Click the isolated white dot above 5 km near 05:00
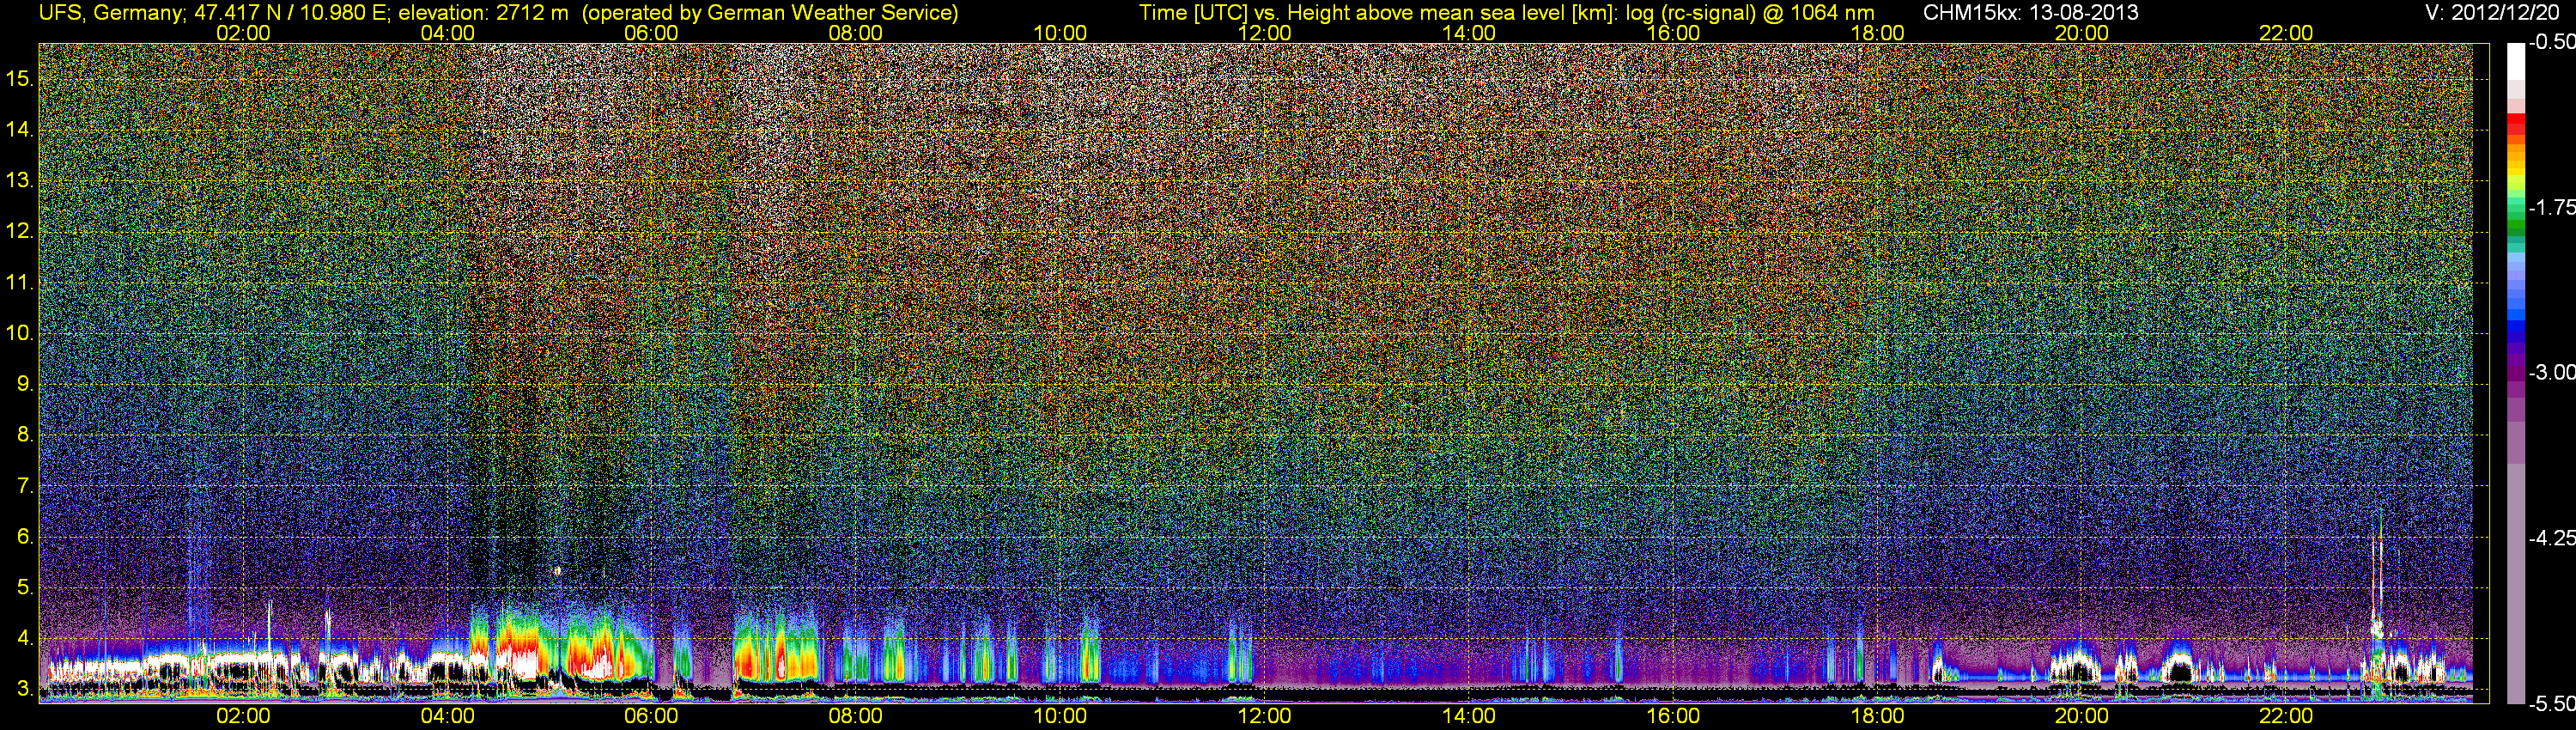2576x730 pixels. click(x=557, y=571)
